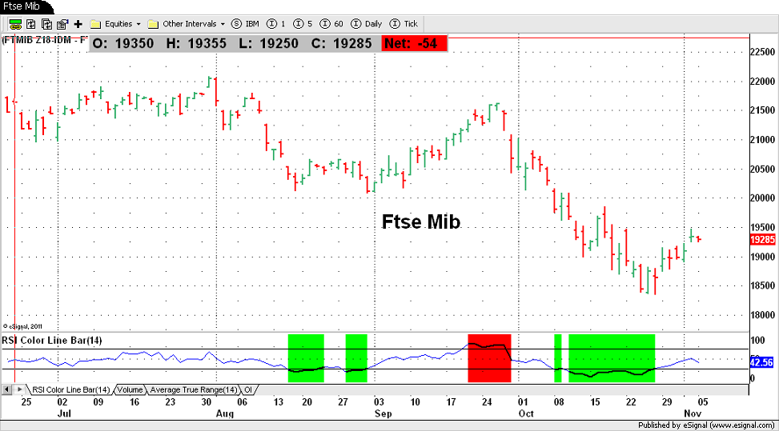Click the 22500 price axis label
This screenshot has width=779, height=431.
(763, 52)
